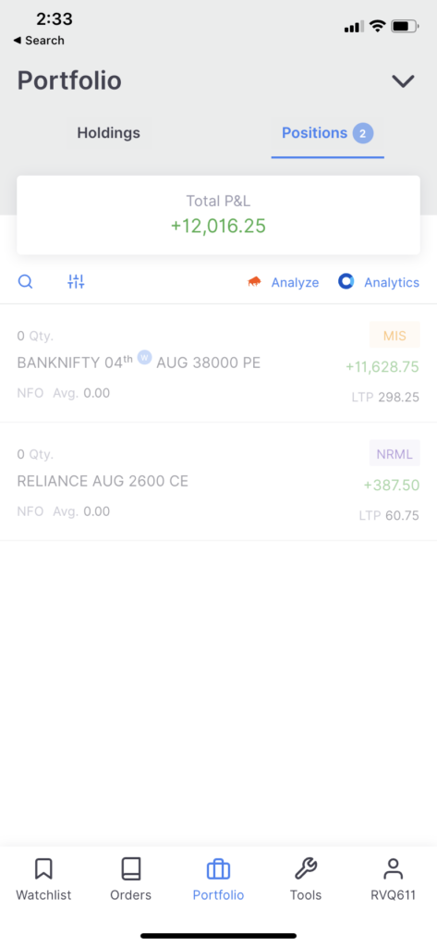Switch to the Holdings tab

click(109, 133)
